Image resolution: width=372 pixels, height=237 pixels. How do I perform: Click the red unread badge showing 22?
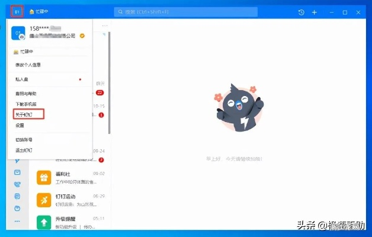click(x=100, y=92)
